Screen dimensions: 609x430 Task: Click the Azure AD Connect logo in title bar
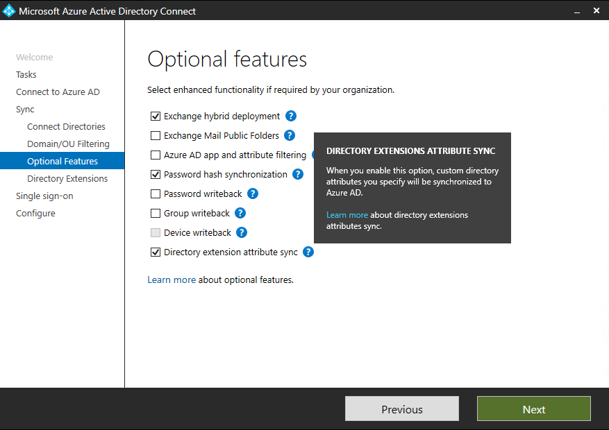8,11
